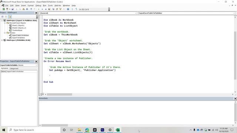Viewport: 237px width, 133px height.
Task: Open the Format menu
Action: [30, 6]
